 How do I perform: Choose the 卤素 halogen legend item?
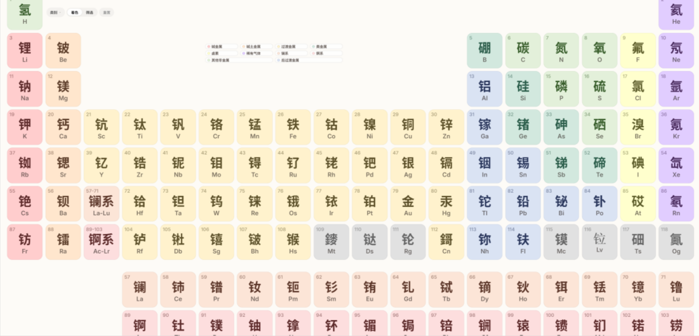pos(222,53)
